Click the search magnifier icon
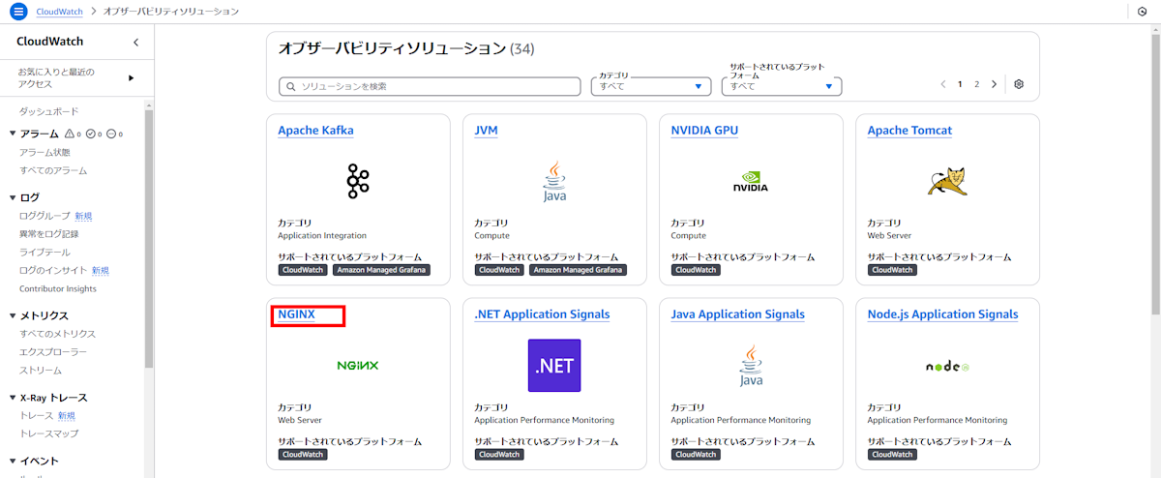The image size is (1161, 478). [x=290, y=86]
